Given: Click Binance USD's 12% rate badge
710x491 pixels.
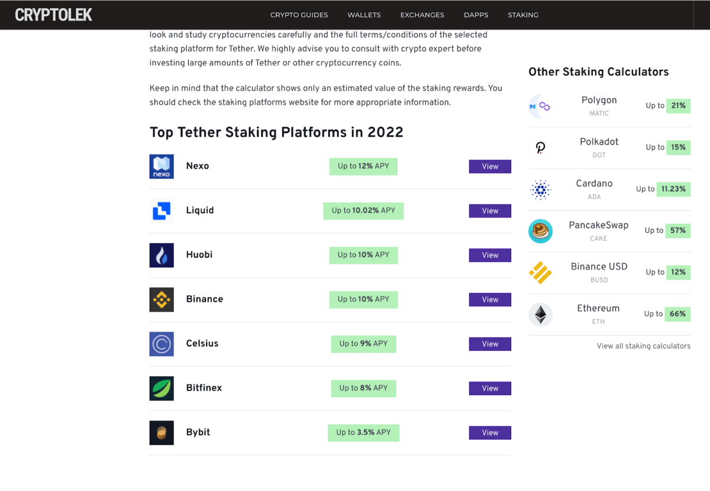Looking at the screenshot, I should [678, 272].
